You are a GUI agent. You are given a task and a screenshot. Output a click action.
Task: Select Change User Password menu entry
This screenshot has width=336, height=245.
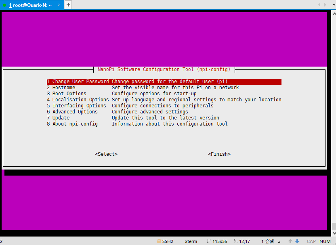tap(164, 82)
